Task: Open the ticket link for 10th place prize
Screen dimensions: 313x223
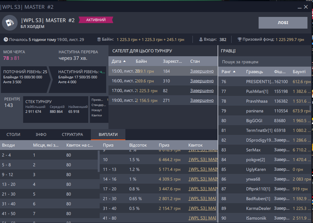Action: (203, 160)
